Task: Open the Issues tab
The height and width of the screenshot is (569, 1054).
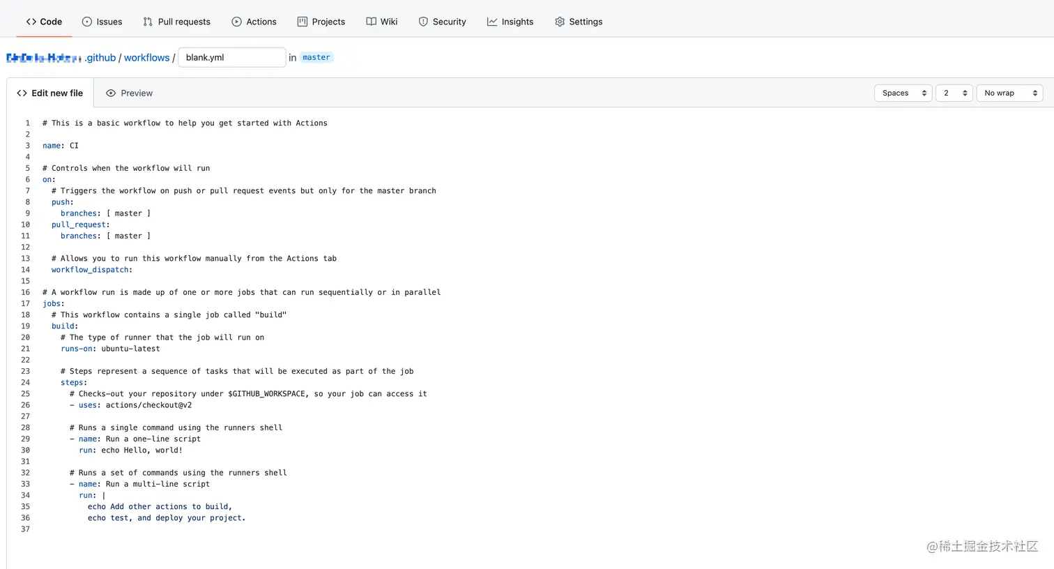Action: pyautogui.click(x=102, y=22)
